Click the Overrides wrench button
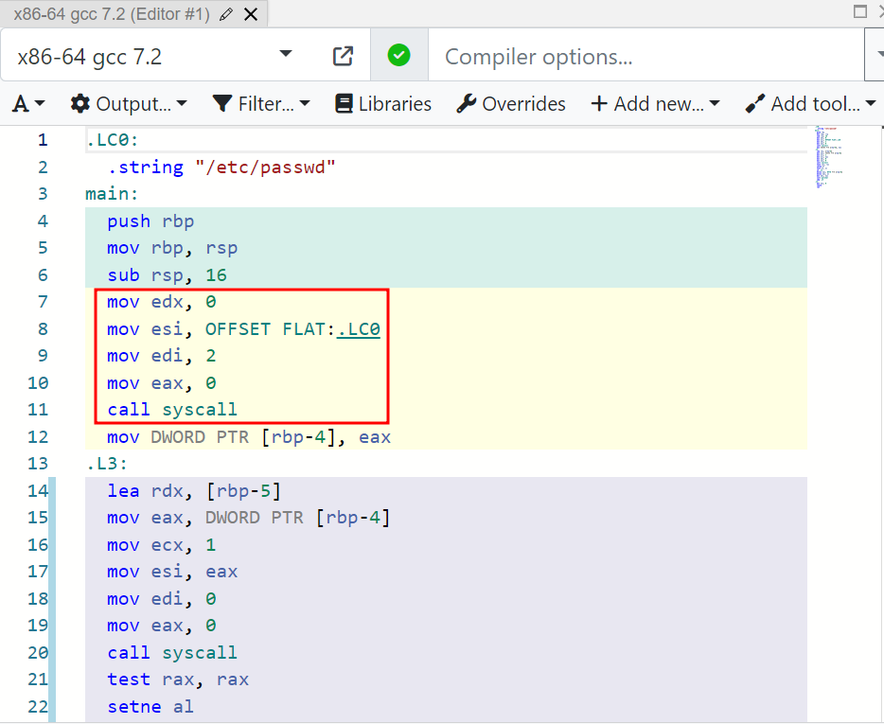Screen dimensions: 884x724 point(511,104)
